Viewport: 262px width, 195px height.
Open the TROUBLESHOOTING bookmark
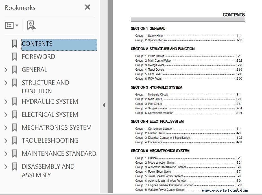(50, 141)
